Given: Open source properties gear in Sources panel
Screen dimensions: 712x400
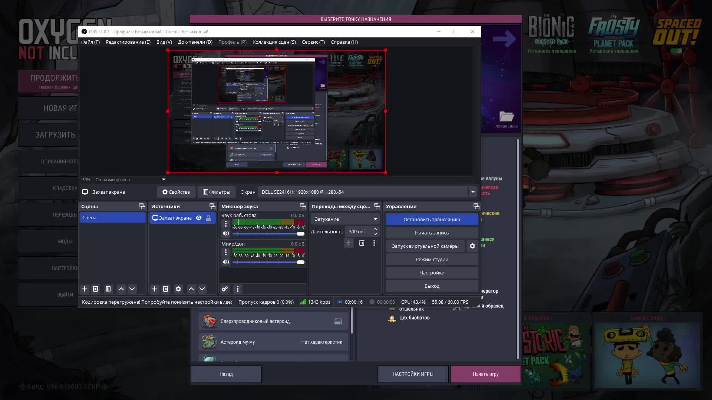Looking at the screenshot, I should [x=178, y=289].
